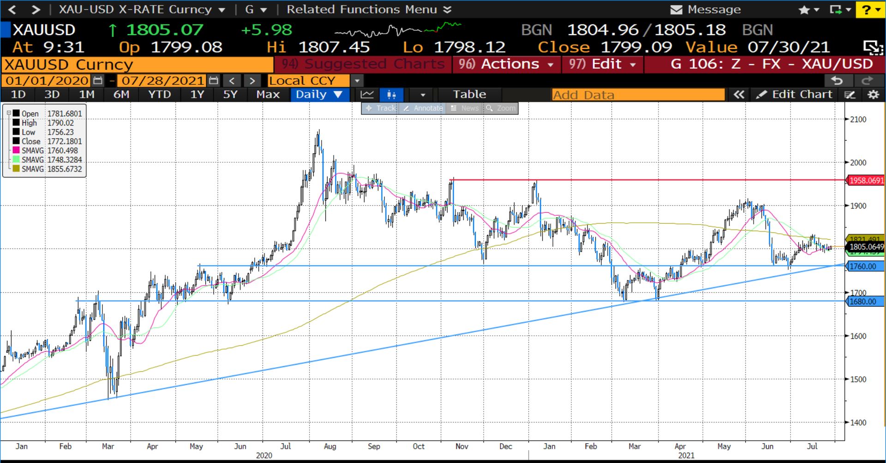The image size is (886, 463).
Task: Click the favorites star icon
Action: [x=804, y=10]
